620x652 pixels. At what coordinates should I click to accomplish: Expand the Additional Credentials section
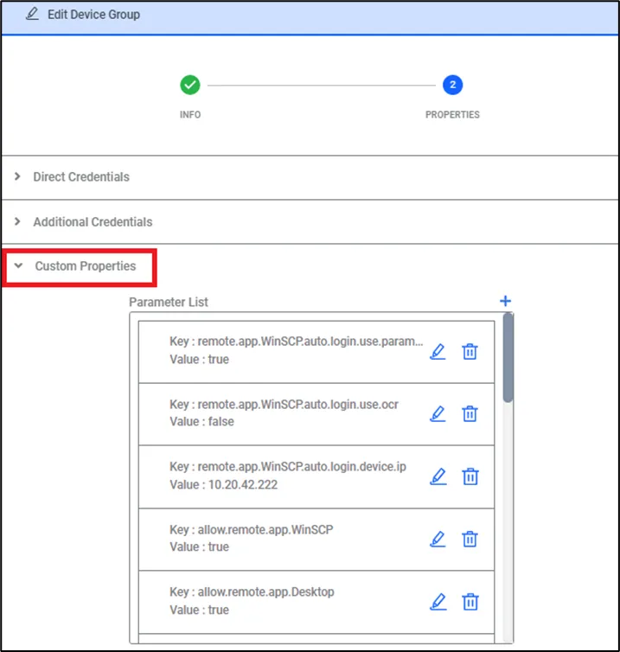(17, 221)
